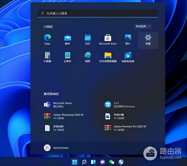Open taskbar search magnifier
This screenshot has width=187, height=166.
(x=84, y=162)
